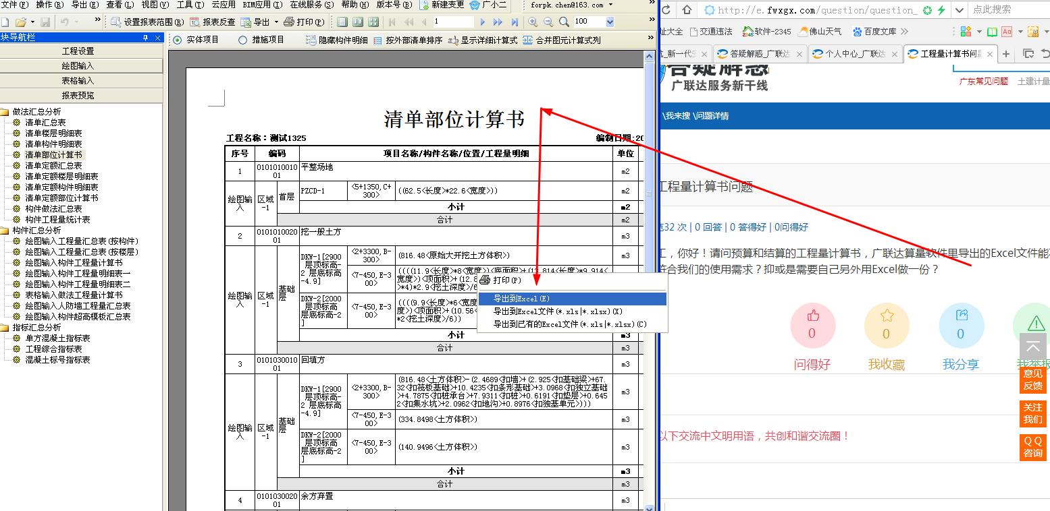This screenshot has width=1050, height=511.
Task: Choose 导出到Excel文件(*.xls|*.xlsx)(X) context entry
Action: coord(573,311)
